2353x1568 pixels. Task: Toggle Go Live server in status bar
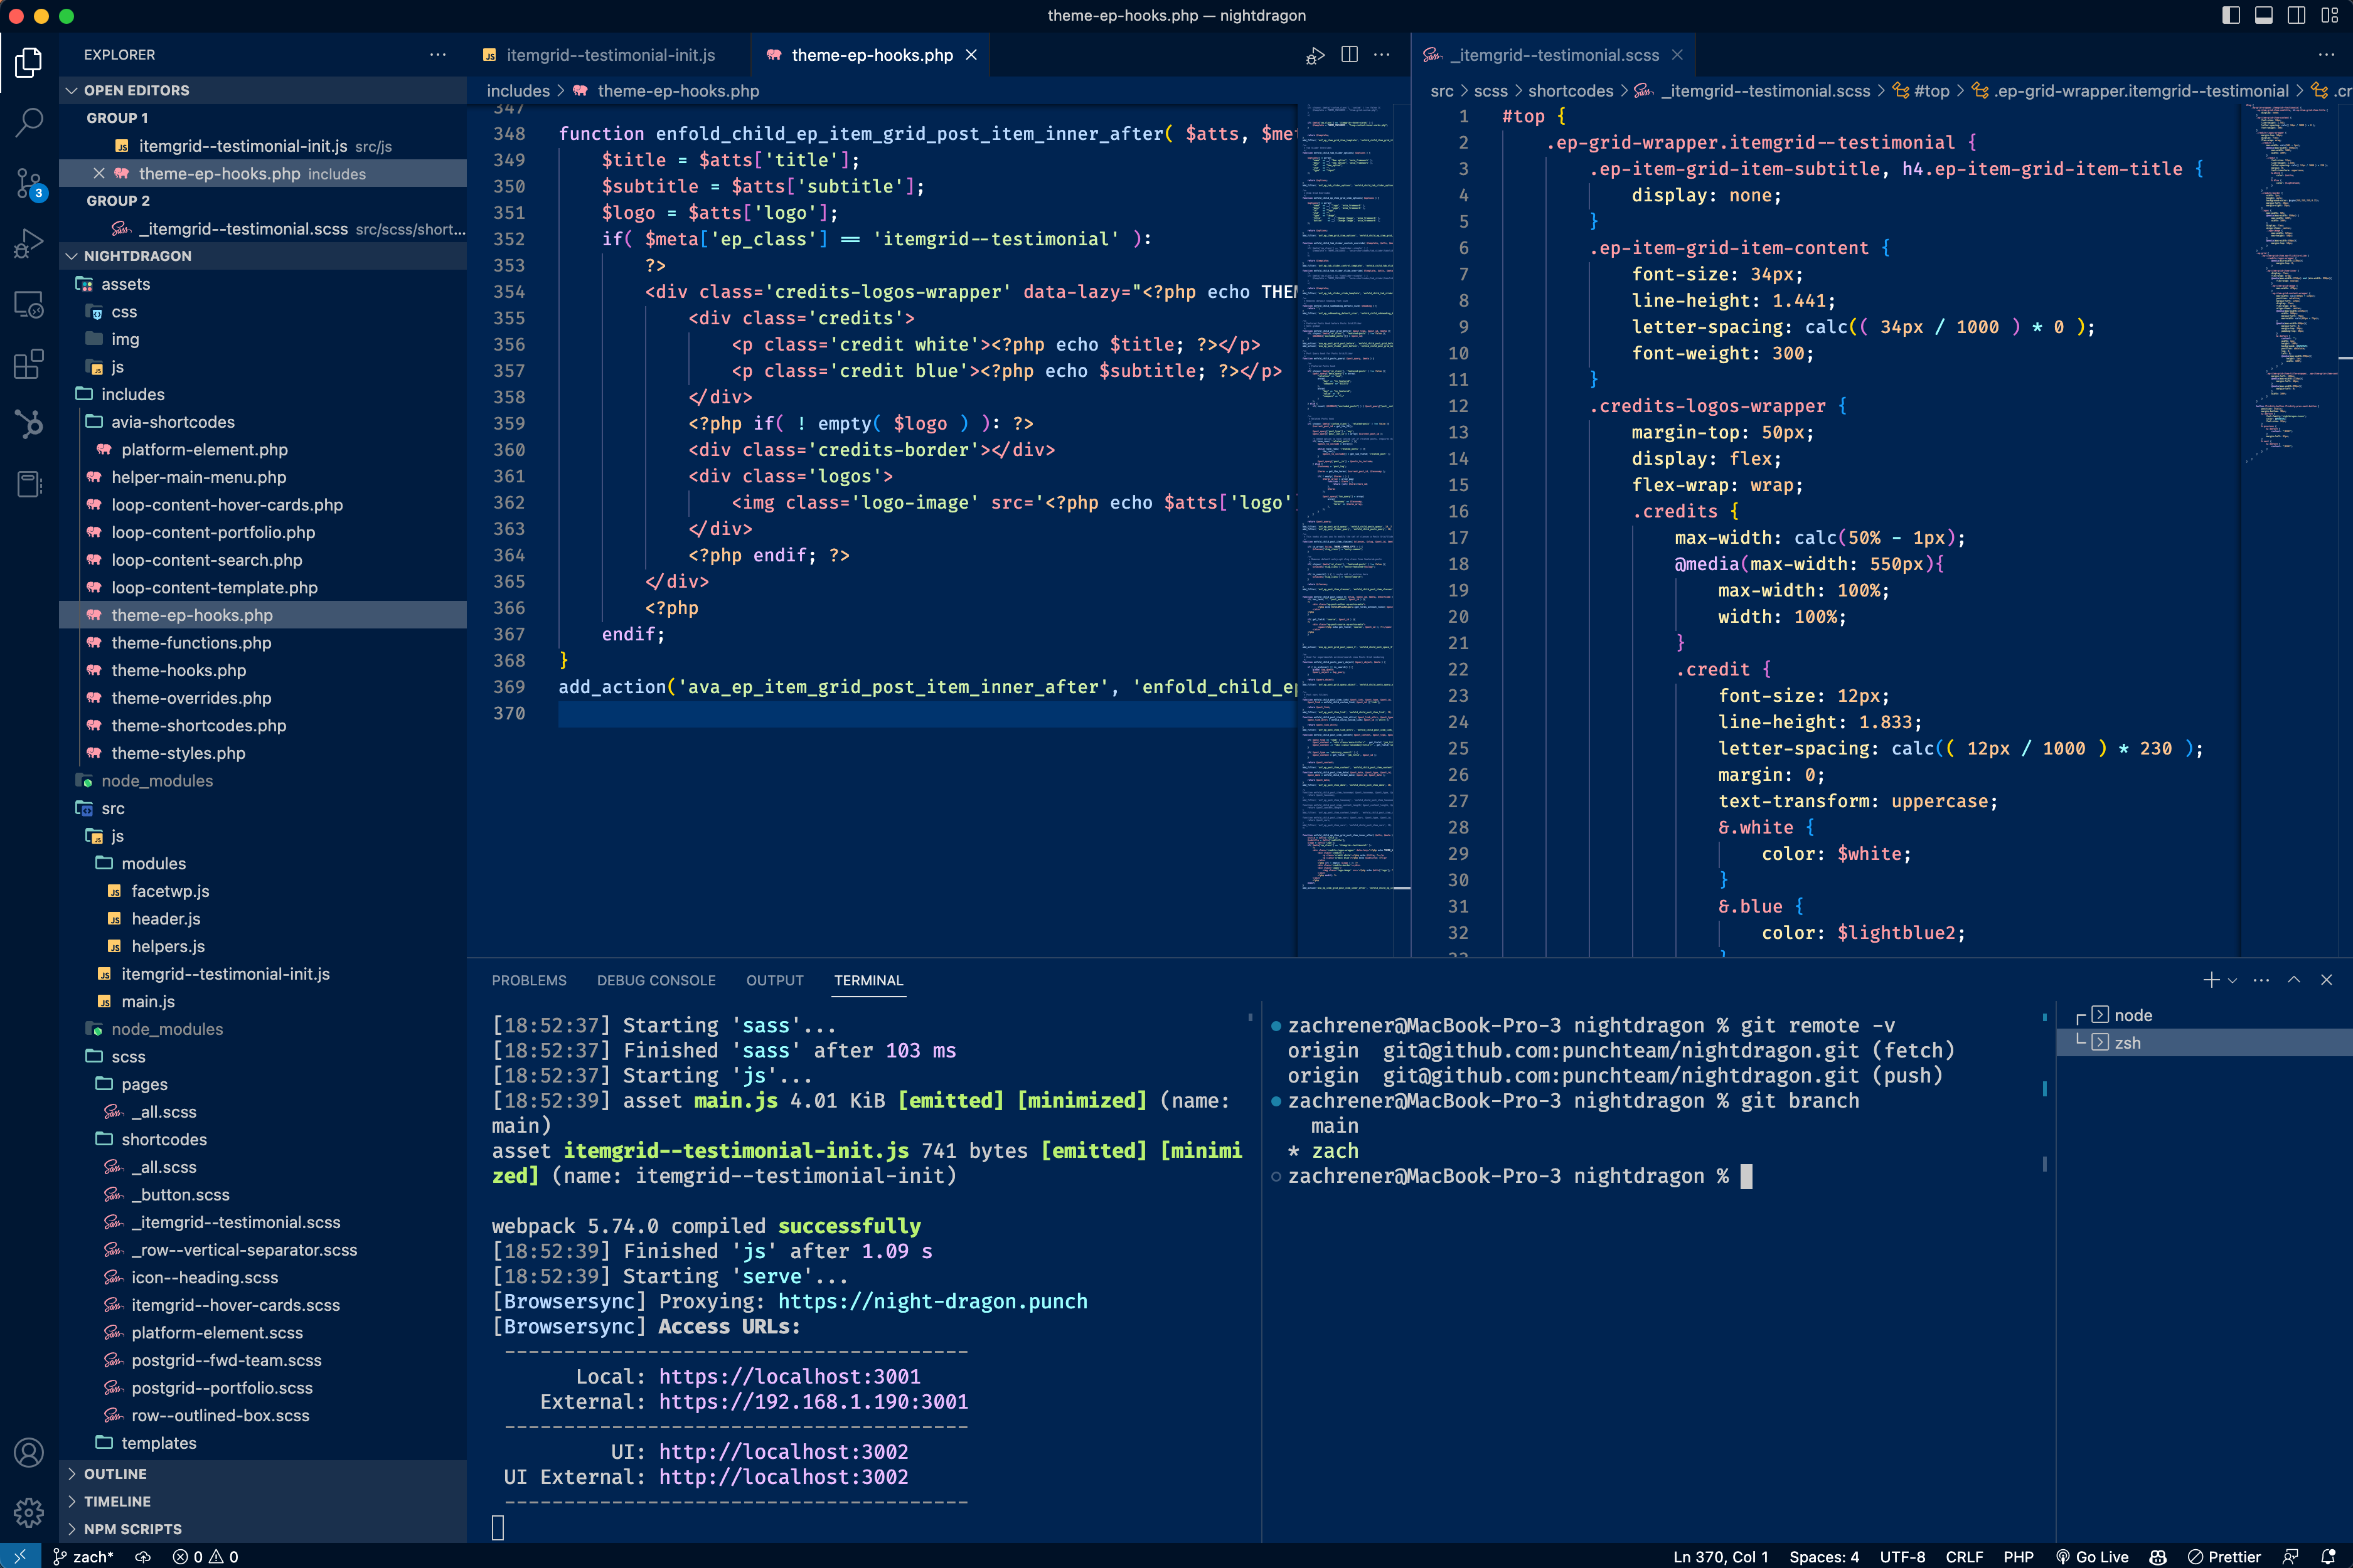tap(2092, 1556)
